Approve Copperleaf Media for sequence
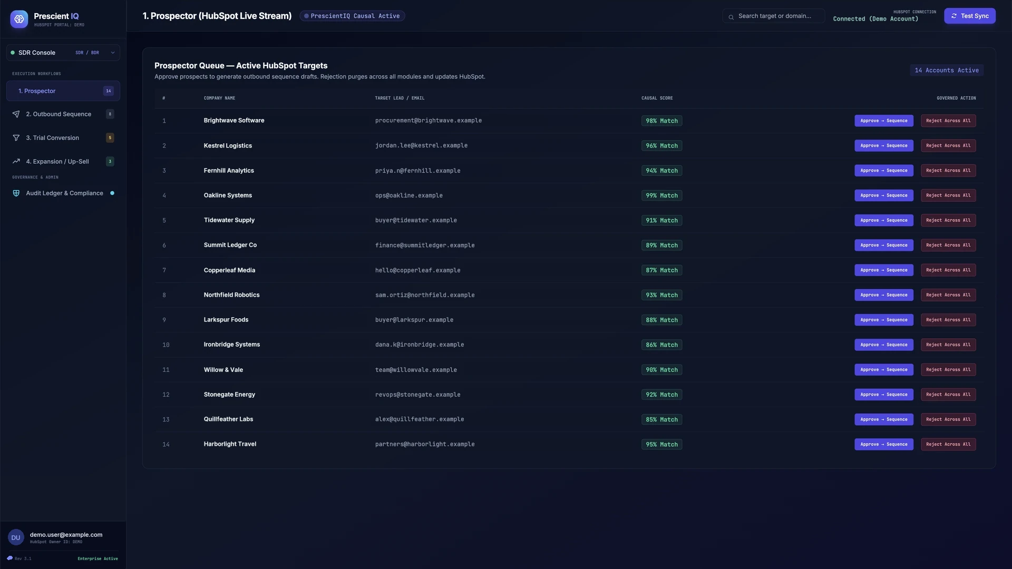The width and height of the screenshot is (1012, 569). pos(884,270)
